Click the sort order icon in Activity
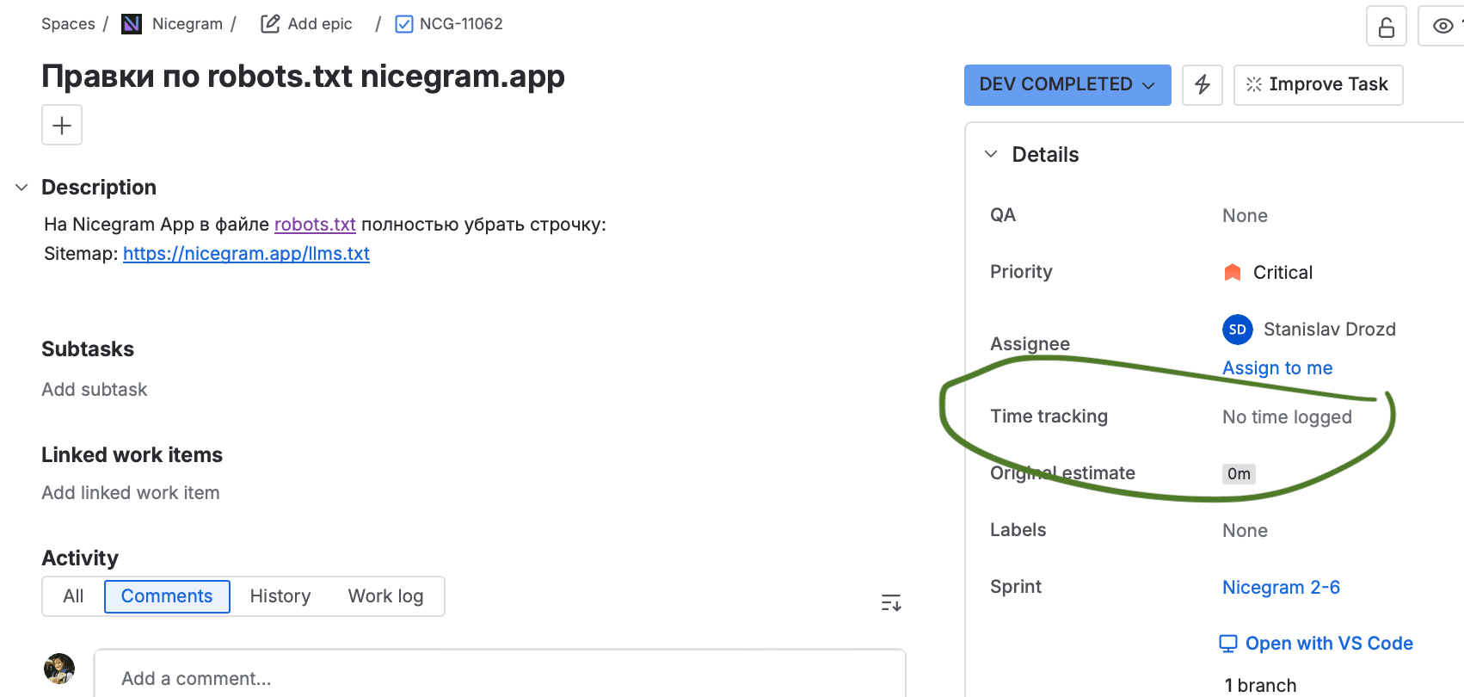 (891, 602)
